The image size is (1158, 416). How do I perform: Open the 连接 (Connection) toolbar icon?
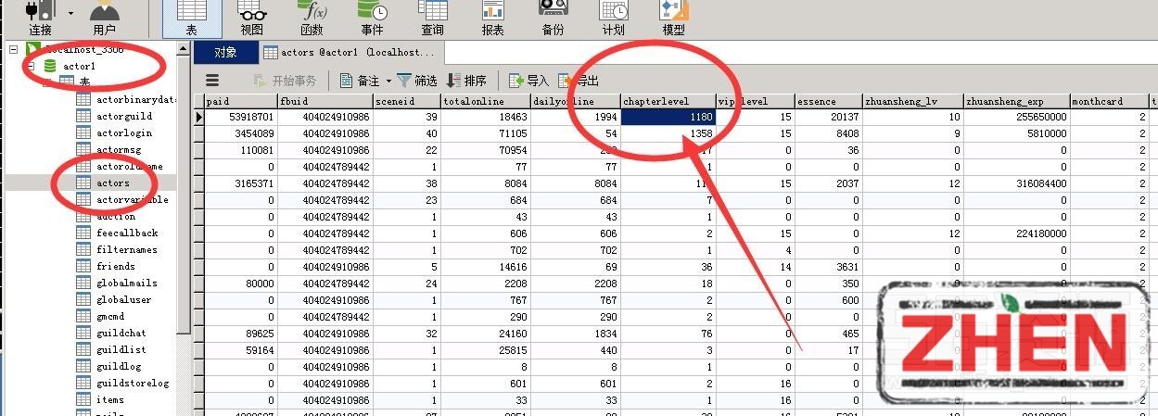39,17
